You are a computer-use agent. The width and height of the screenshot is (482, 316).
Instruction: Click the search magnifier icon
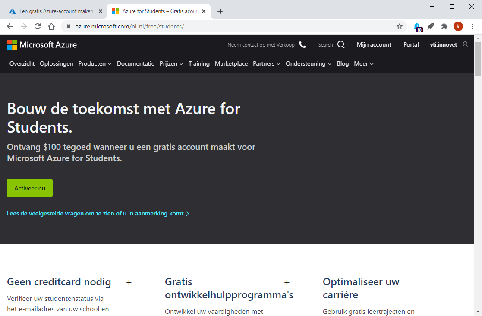click(341, 44)
